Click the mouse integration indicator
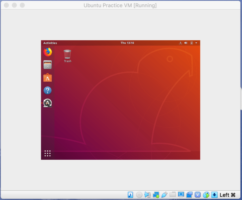 (206, 195)
